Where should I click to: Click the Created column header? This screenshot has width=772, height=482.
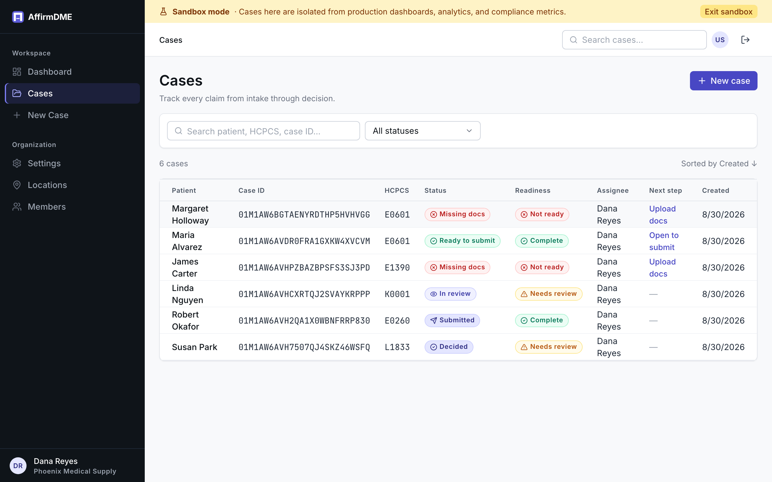(x=715, y=190)
